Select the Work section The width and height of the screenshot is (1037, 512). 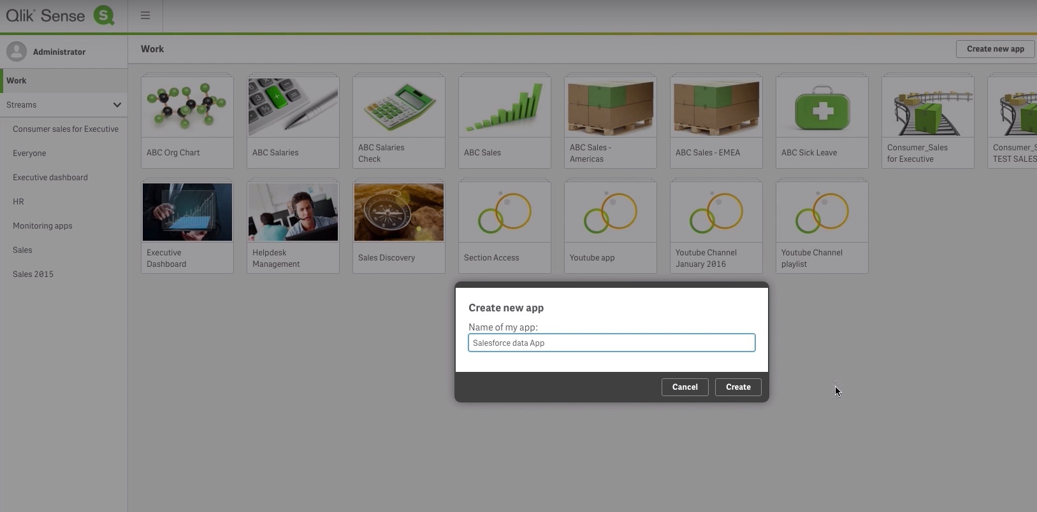[64, 81]
